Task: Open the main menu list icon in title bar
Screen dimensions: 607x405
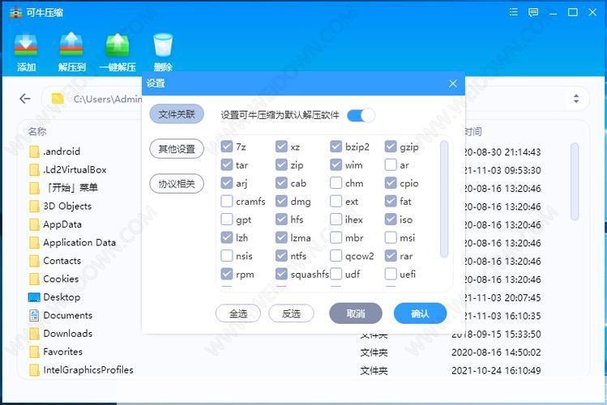Action: (514, 12)
